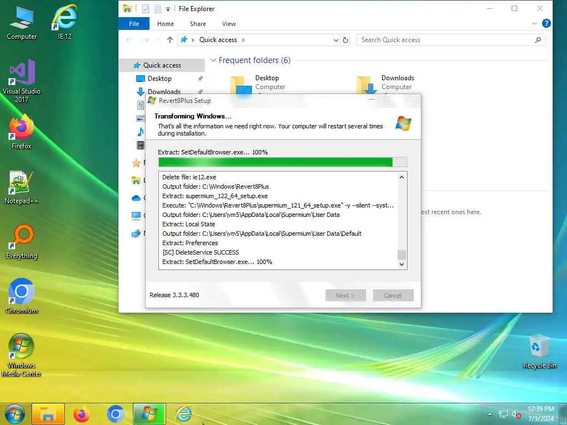
Task: Select 'Extract: Preferences' log line
Action: pyautogui.click(x=190, y=243)
